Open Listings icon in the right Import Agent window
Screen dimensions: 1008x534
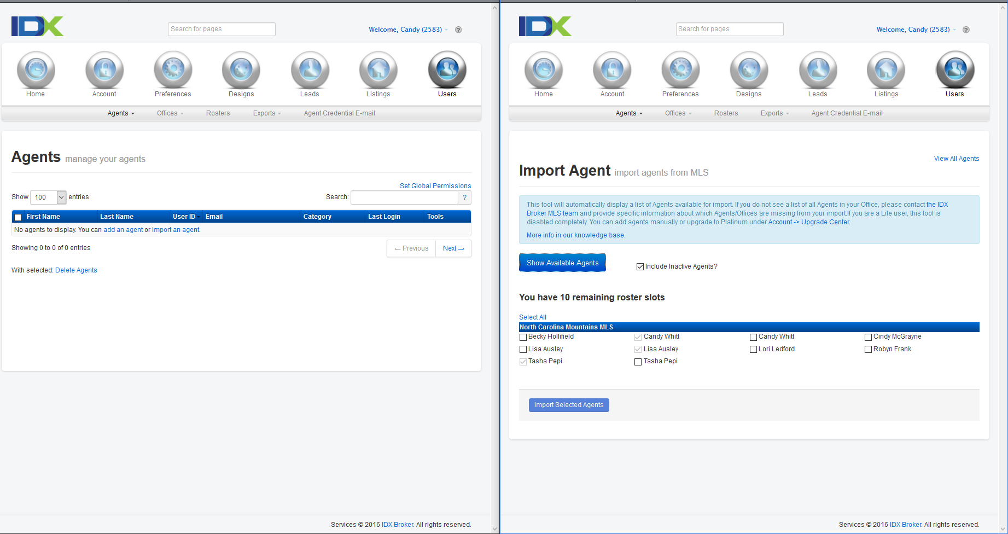[886, 69]
